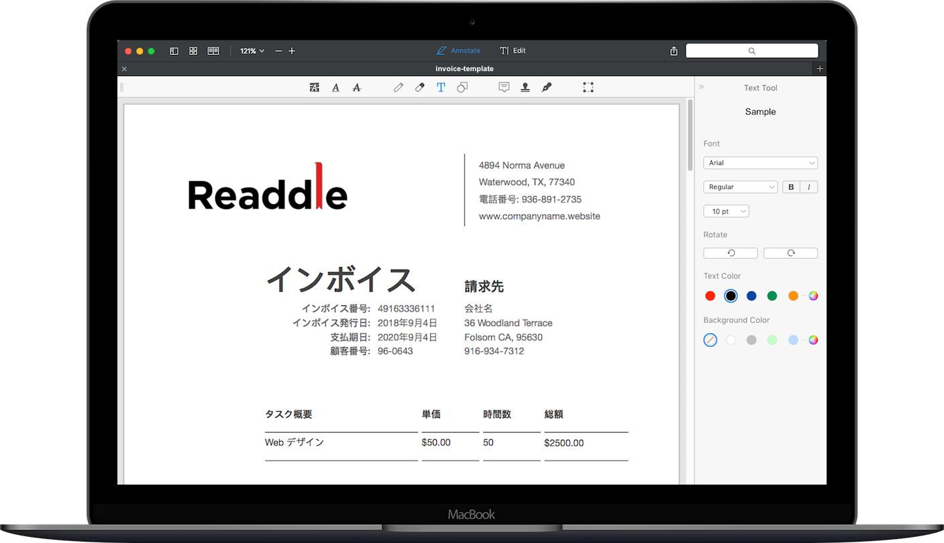The height and width of the screenshot is (543, 944).
Task: Select the blue Text tool icon
Action: point(441,87)
